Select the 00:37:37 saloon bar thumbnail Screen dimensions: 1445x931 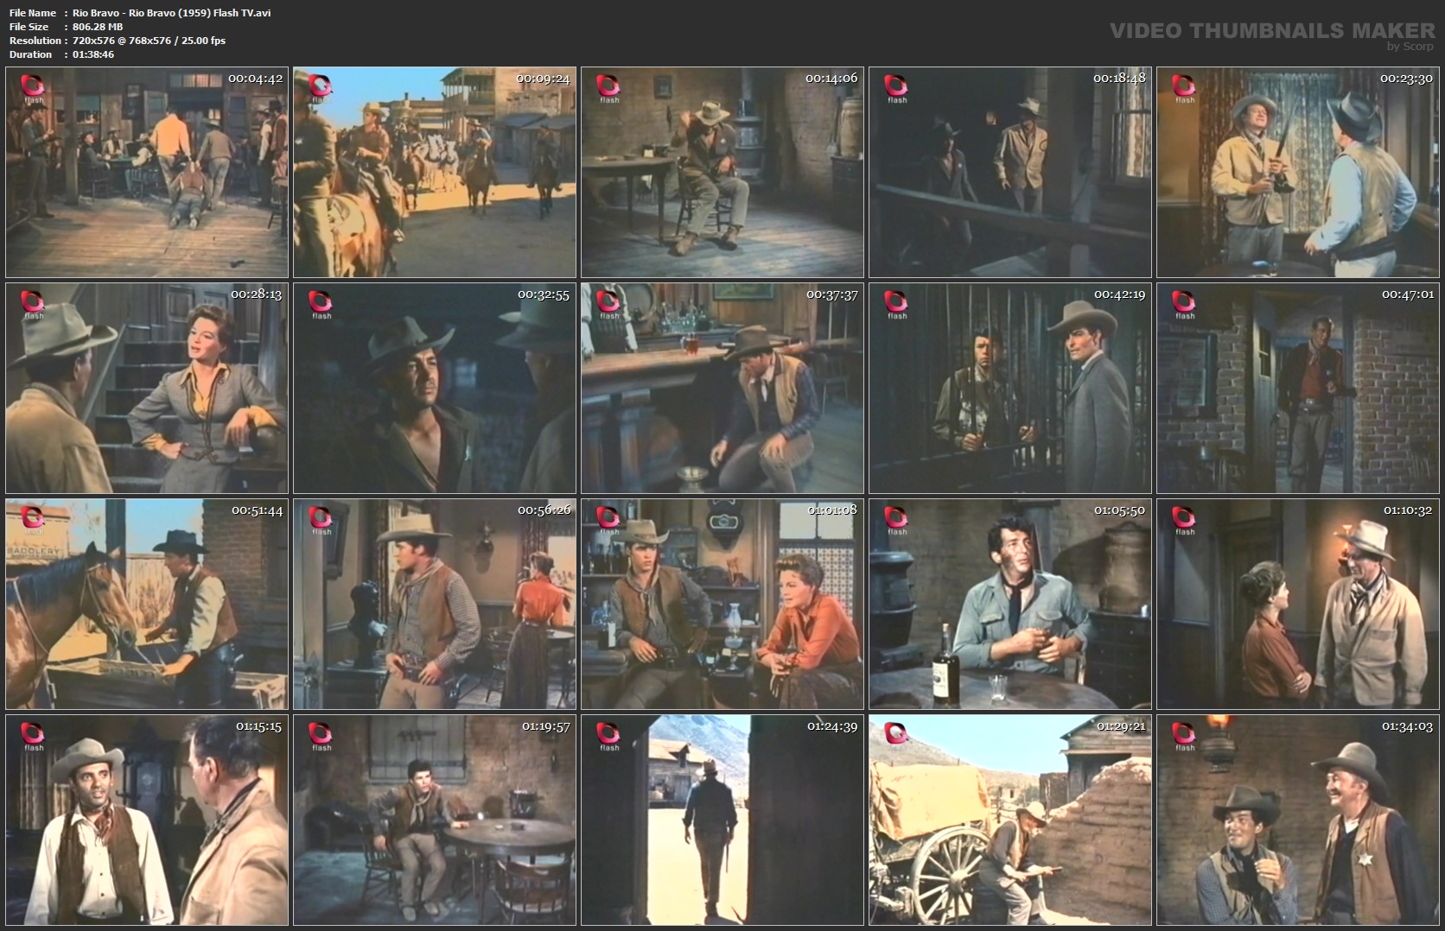[722, 389]
